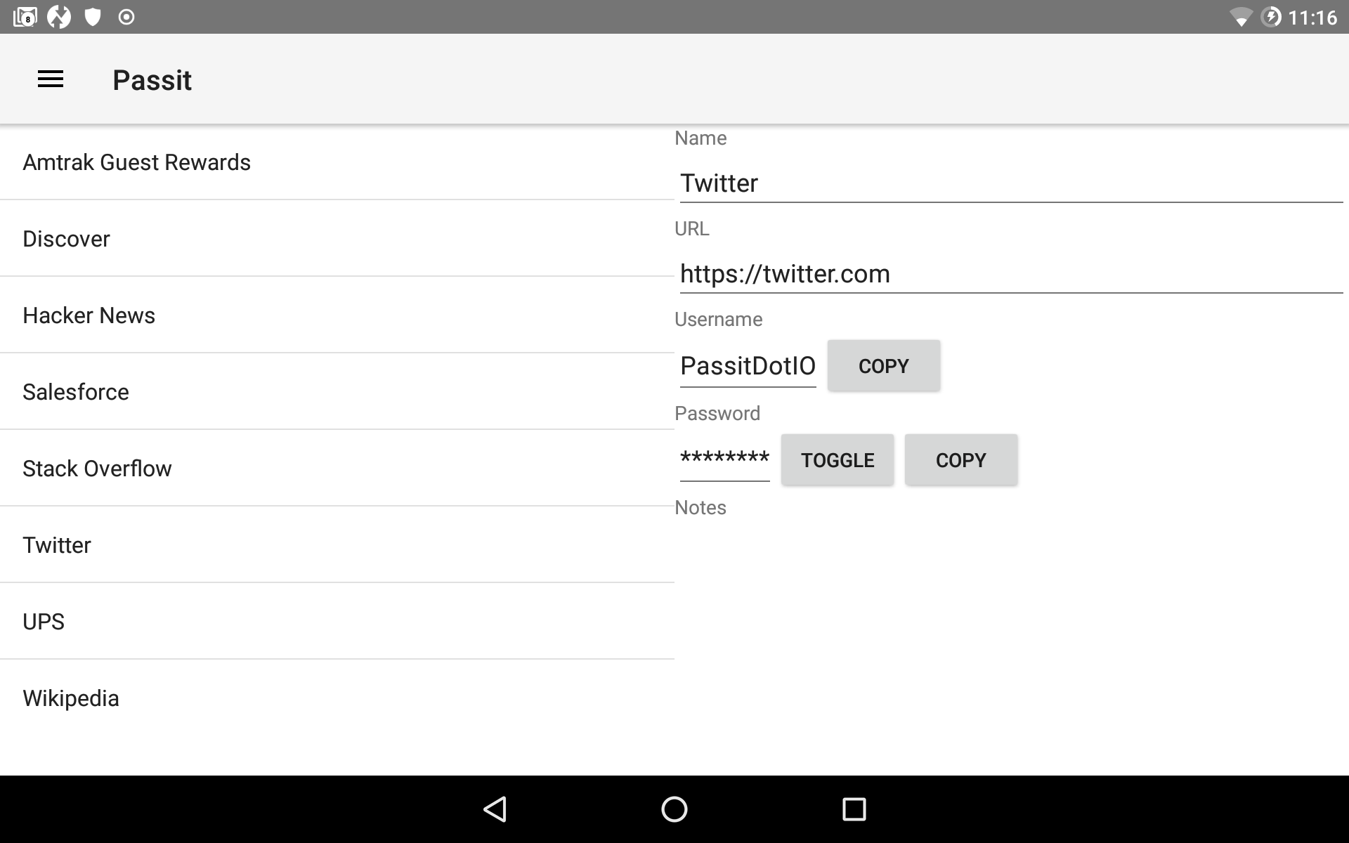Copy the Twitter password to clipboard
Screen dimensions: 1349x843
[960, 459]
